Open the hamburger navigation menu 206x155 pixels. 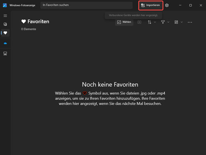pyautogui.click(x=5, y=16)
